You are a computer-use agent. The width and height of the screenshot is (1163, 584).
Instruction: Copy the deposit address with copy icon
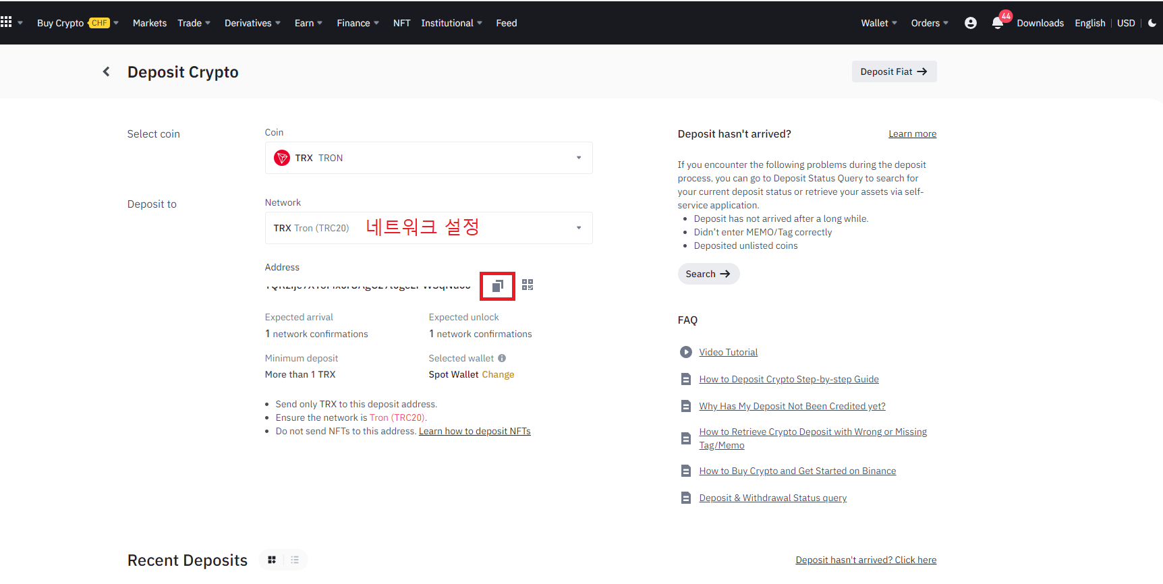click(x=497, y=286)
